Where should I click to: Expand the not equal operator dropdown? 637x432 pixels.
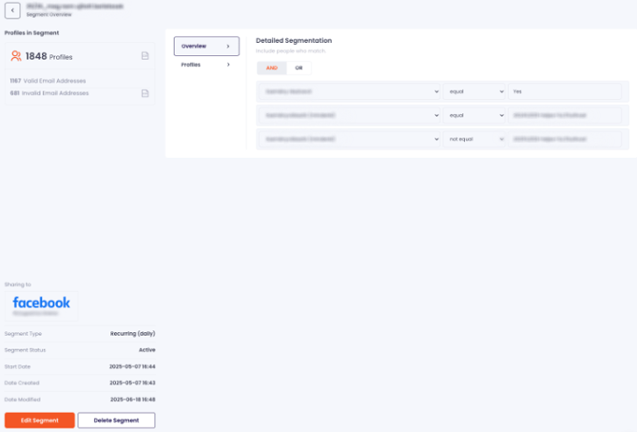(x=475, y=139)
